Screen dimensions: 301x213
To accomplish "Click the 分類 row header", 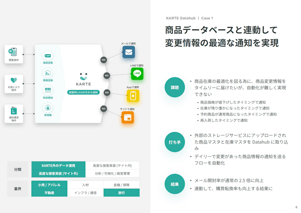I will pos(18,169).
